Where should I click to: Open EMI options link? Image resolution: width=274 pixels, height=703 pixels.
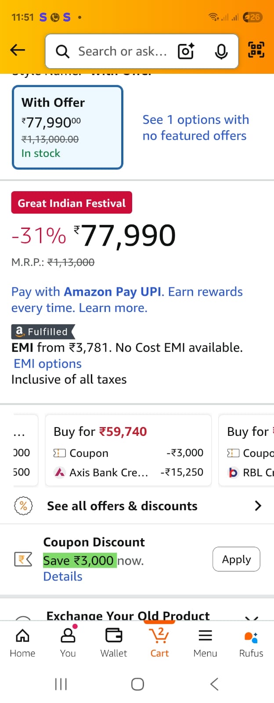pos(47,364)
